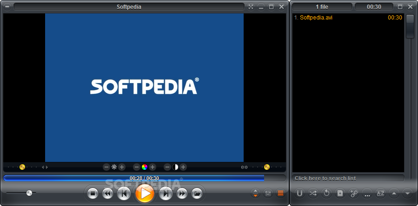Click the '1 file' playlist header
Image resolution: width=418 pixels, height=206 pixels.
click(322, 7)
